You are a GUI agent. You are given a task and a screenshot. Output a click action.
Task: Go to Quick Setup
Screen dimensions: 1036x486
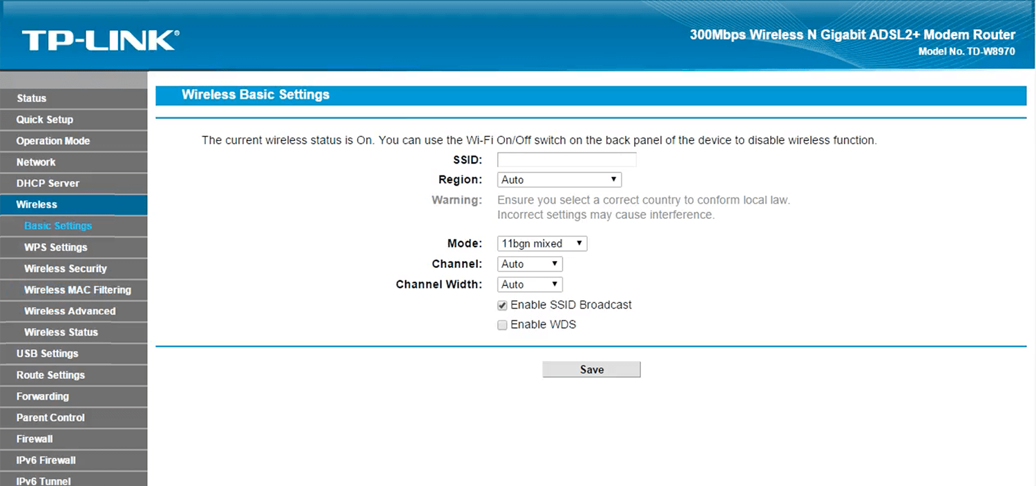tap(45, 120)
